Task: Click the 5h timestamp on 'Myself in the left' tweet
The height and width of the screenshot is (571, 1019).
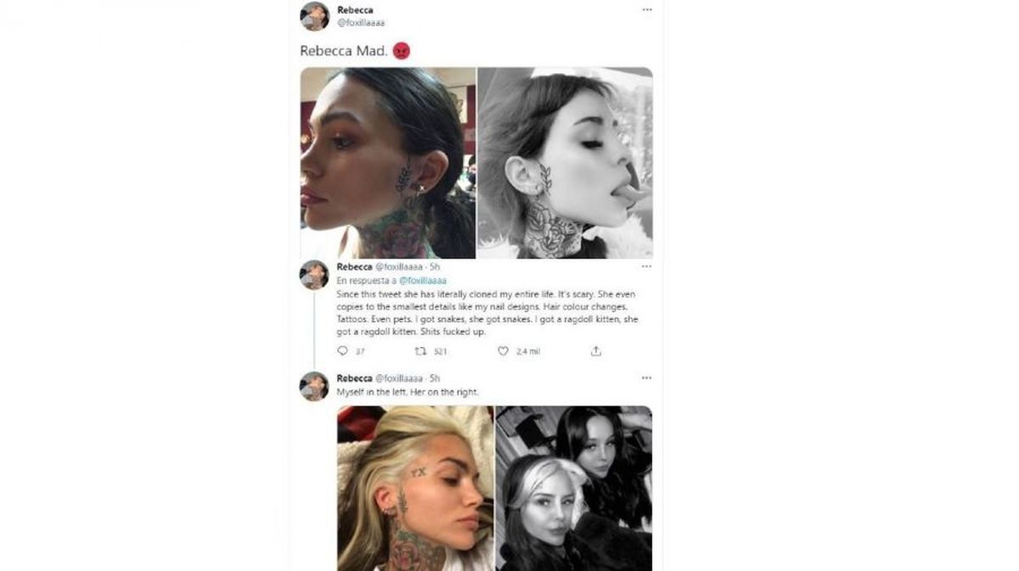Action: pos(435,378)
